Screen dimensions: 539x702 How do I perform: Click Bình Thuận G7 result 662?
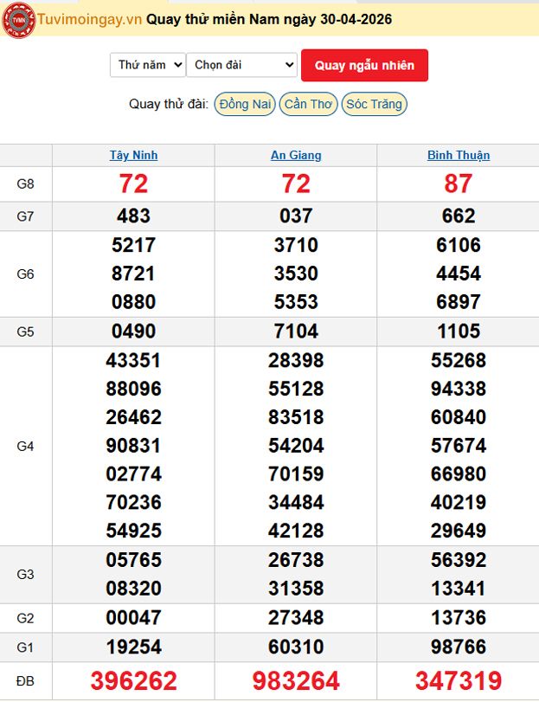pyautogui.click(x=459, y=216)
